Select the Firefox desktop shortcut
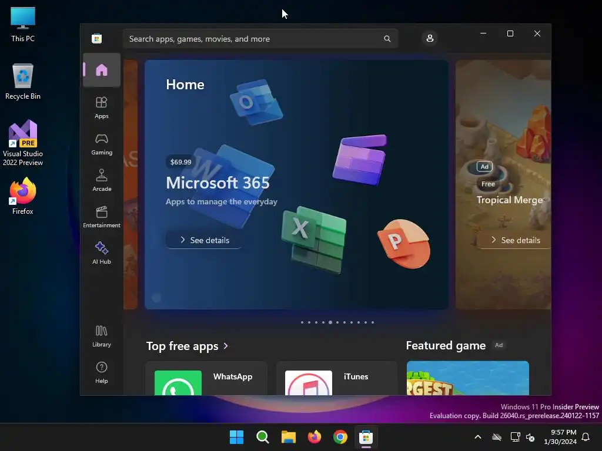 (23, 196)
